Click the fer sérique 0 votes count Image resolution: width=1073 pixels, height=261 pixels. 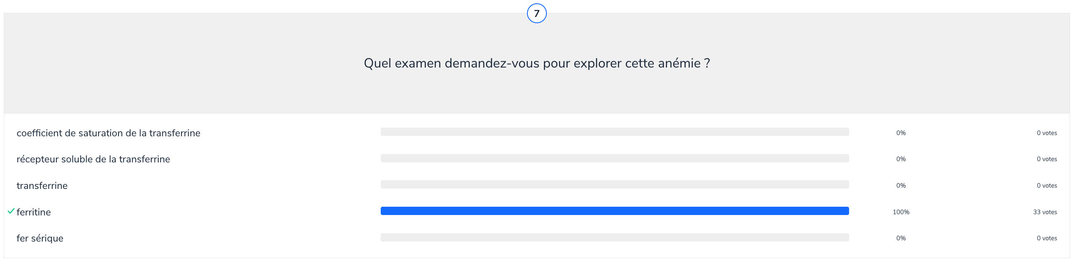coord(1046,239)
